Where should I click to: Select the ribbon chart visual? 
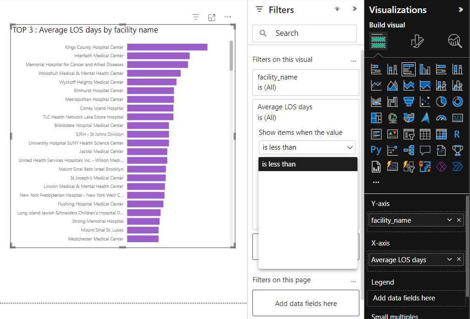(x=376, y=102)
